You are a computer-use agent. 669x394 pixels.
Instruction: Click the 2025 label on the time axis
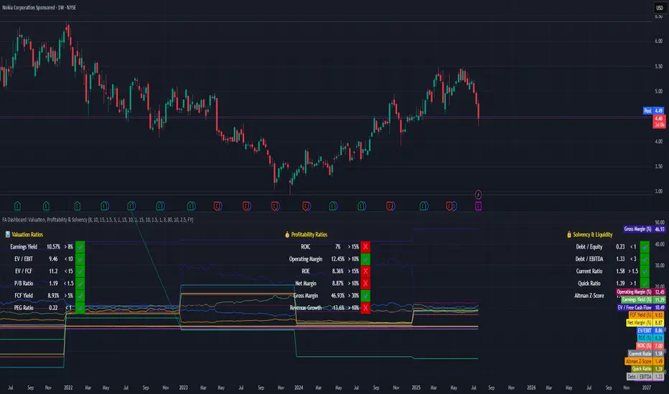pos(416,388)
